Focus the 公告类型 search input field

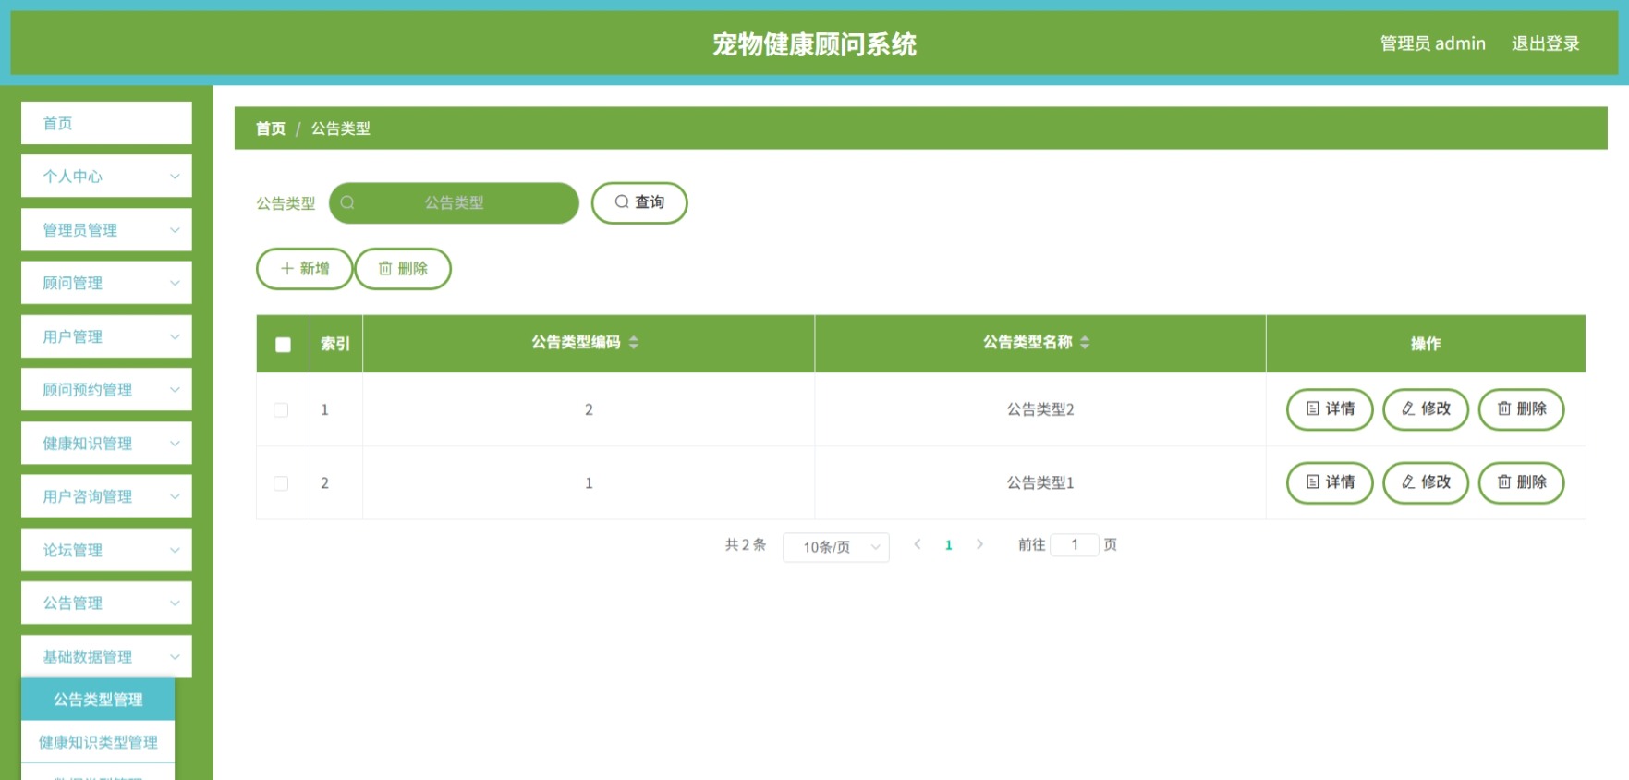[454, 202]
